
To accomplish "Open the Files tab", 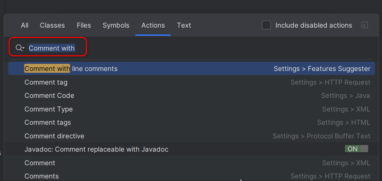I will [x=84, y=25].
